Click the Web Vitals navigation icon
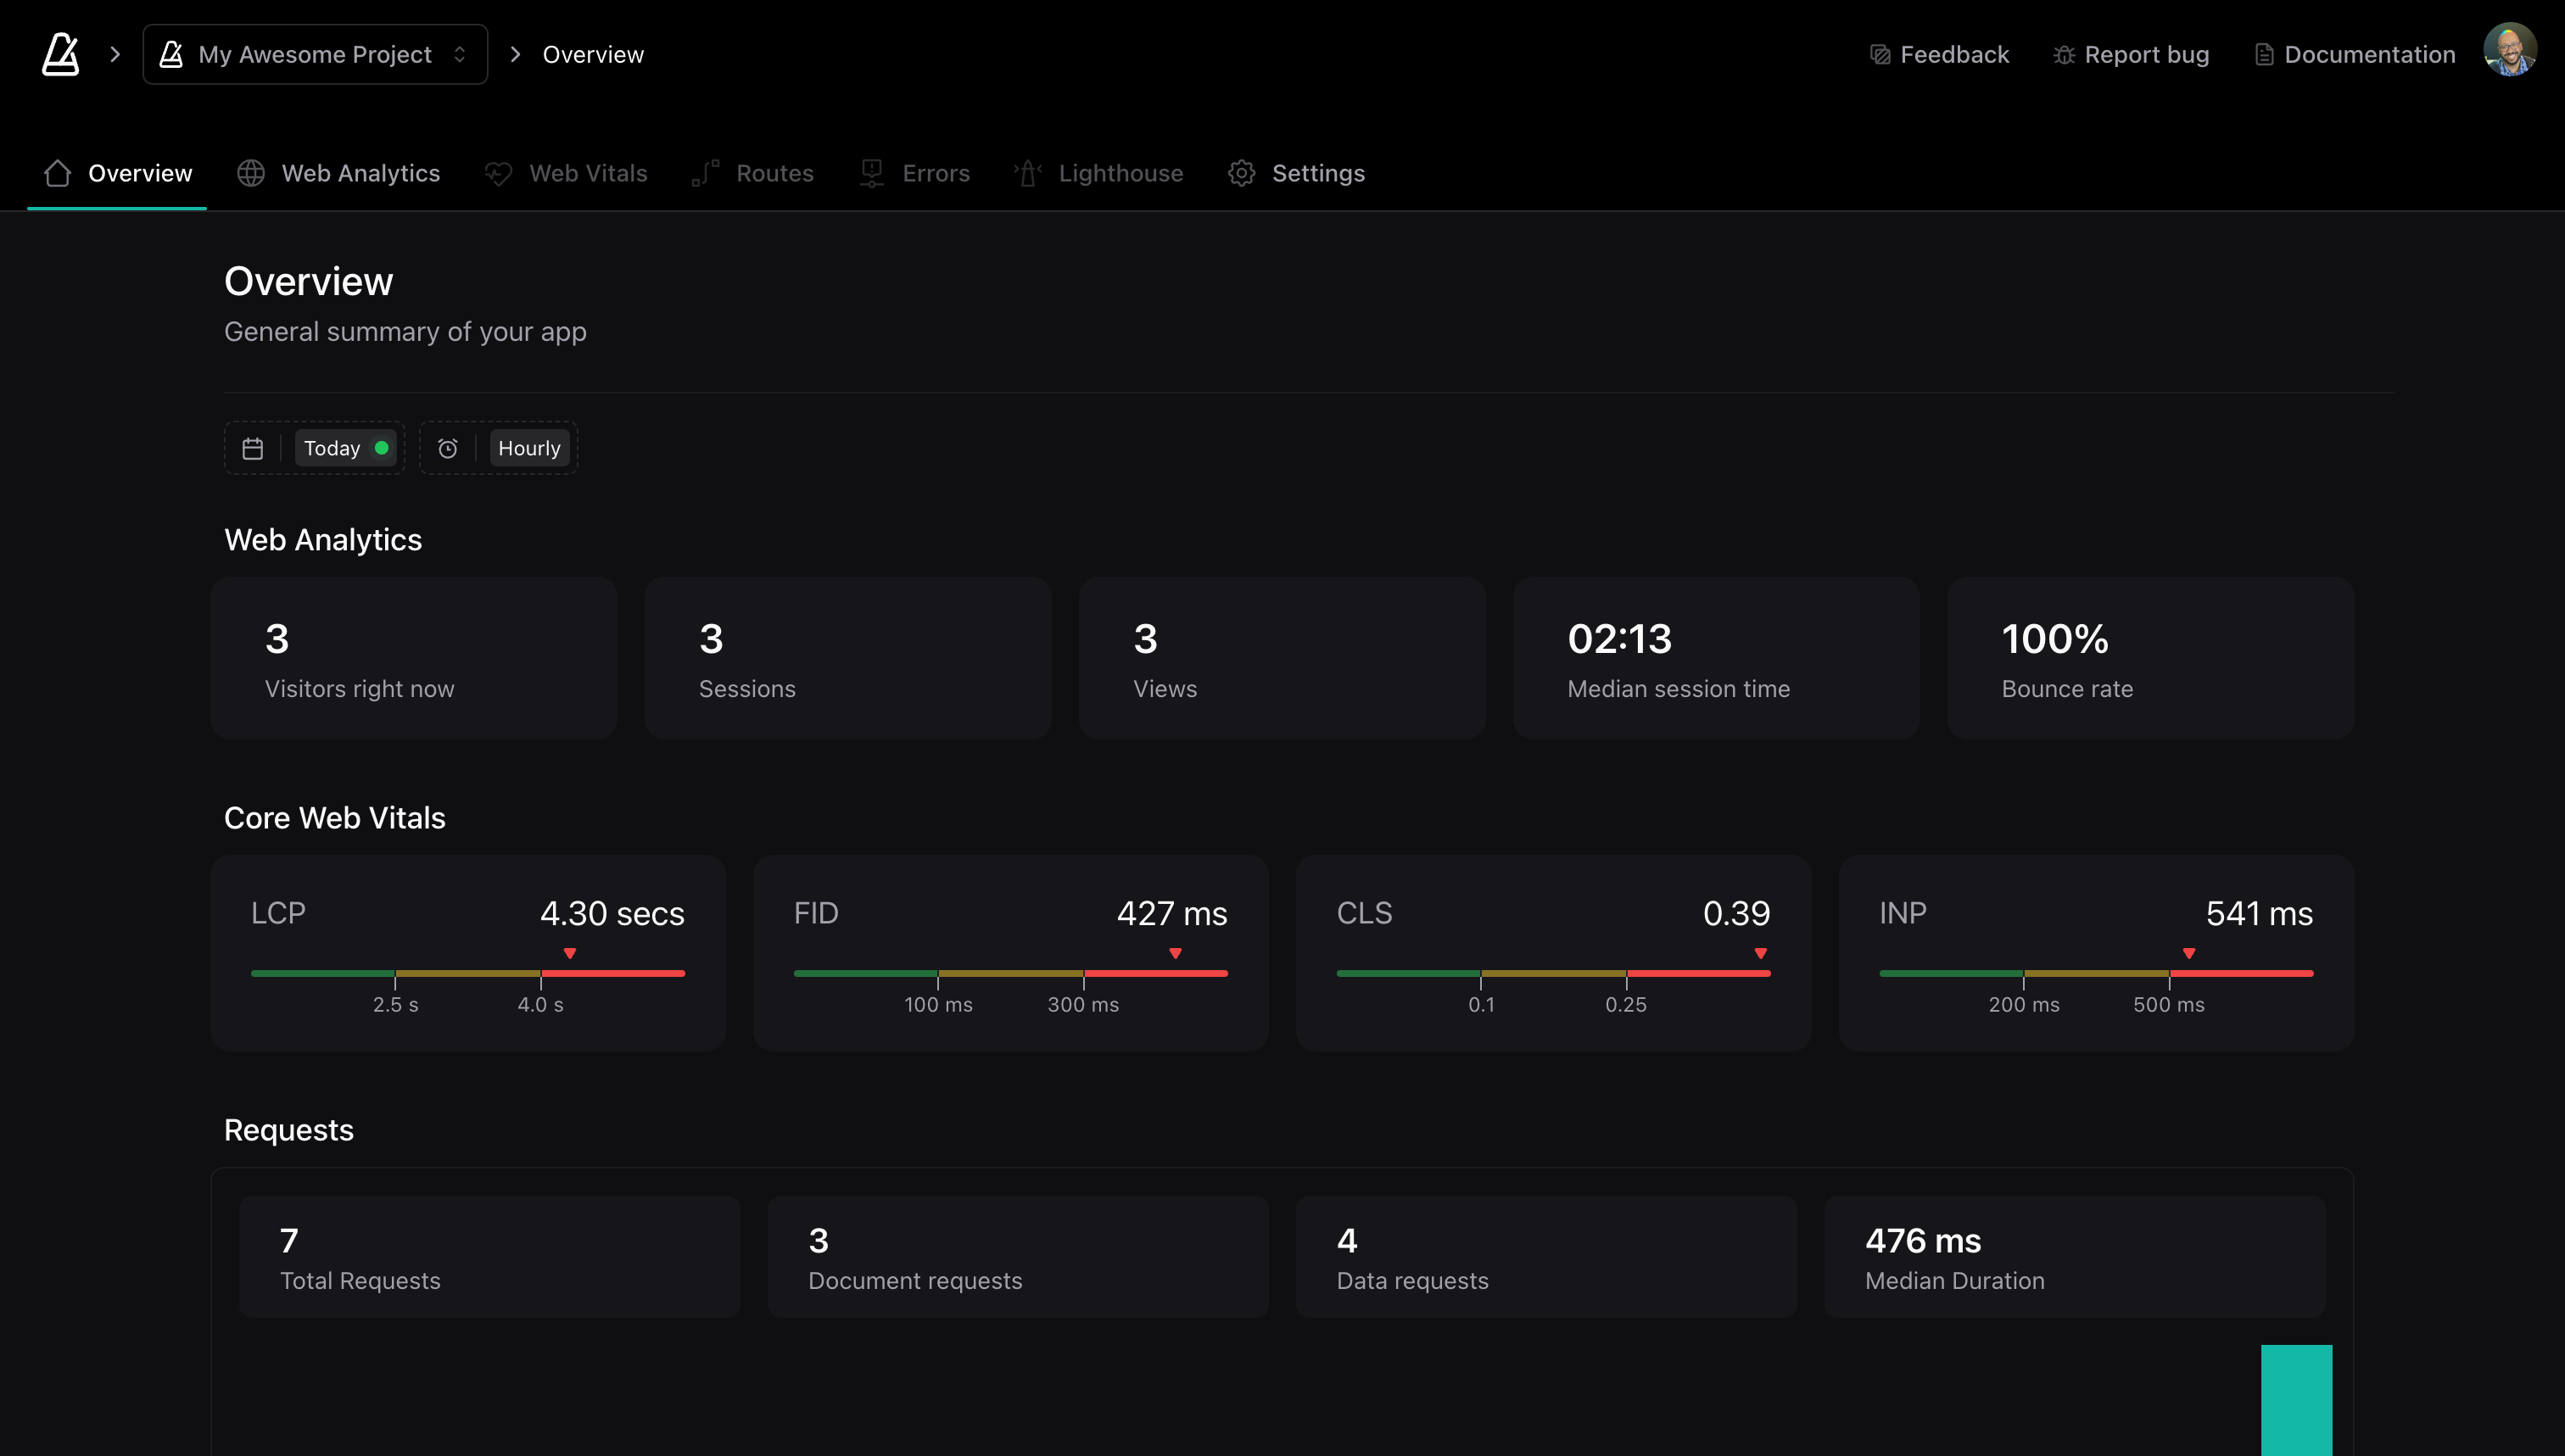The width and height of the screenshot is (2565, 1456). (x=499, y=172)
